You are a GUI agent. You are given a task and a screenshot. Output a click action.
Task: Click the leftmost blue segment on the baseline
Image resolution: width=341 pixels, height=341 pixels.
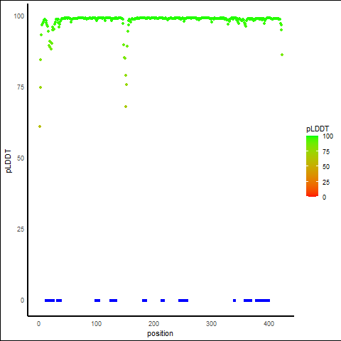[x=50, y=301]
